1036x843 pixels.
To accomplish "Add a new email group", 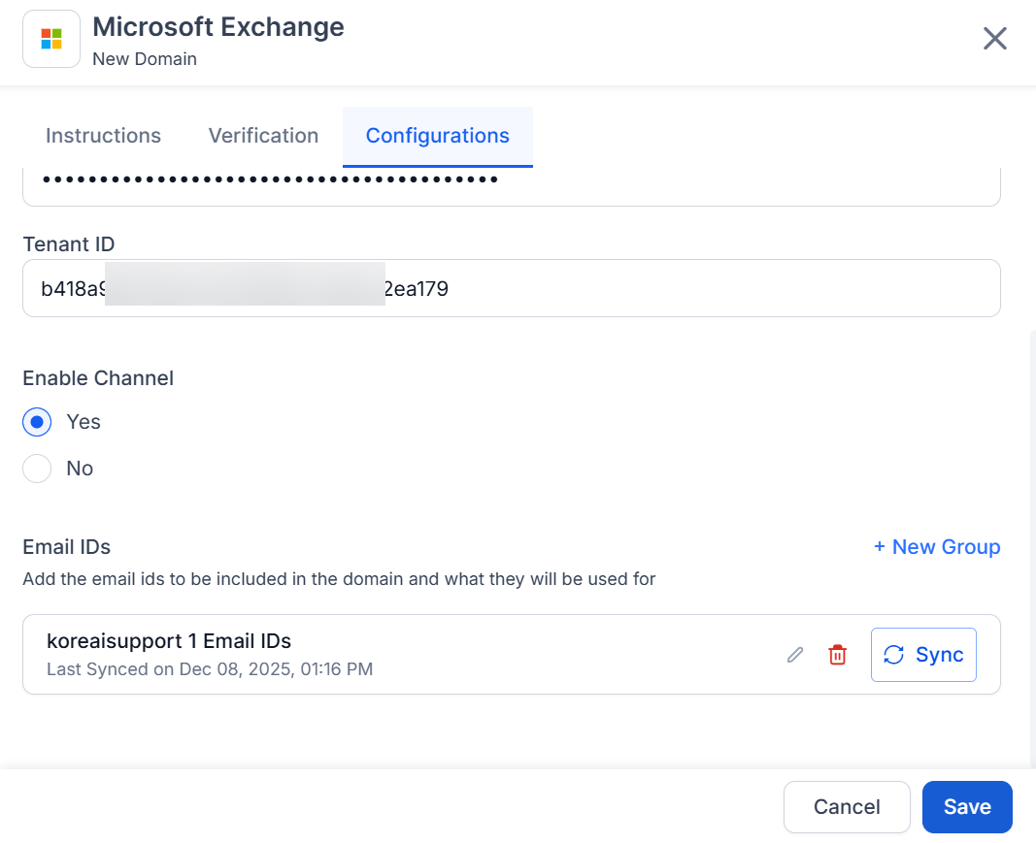I will [936, 547].
